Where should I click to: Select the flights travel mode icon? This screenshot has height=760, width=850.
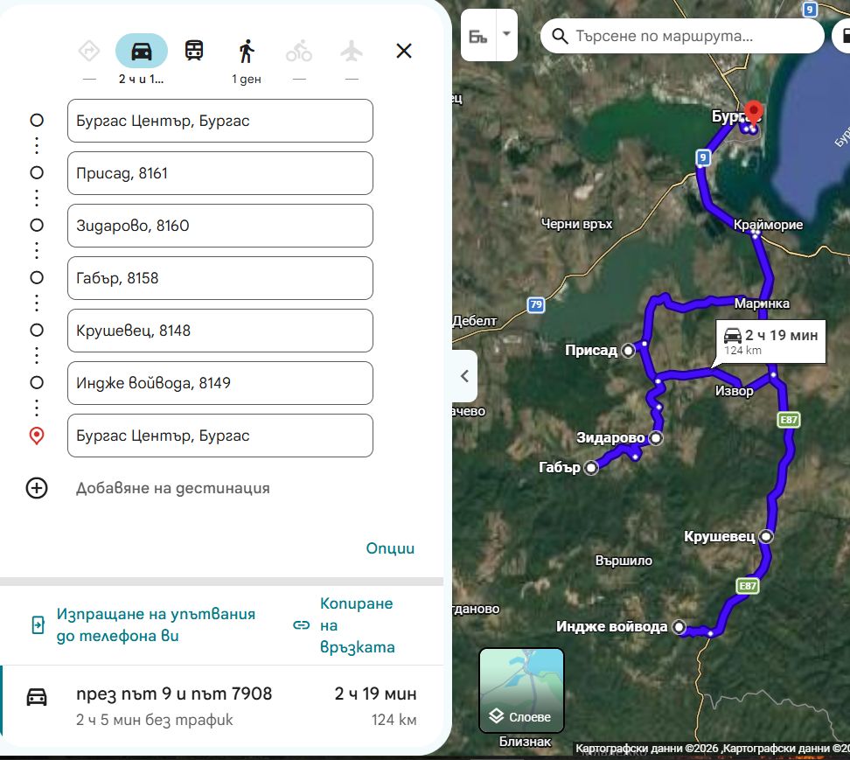point(352,51)
